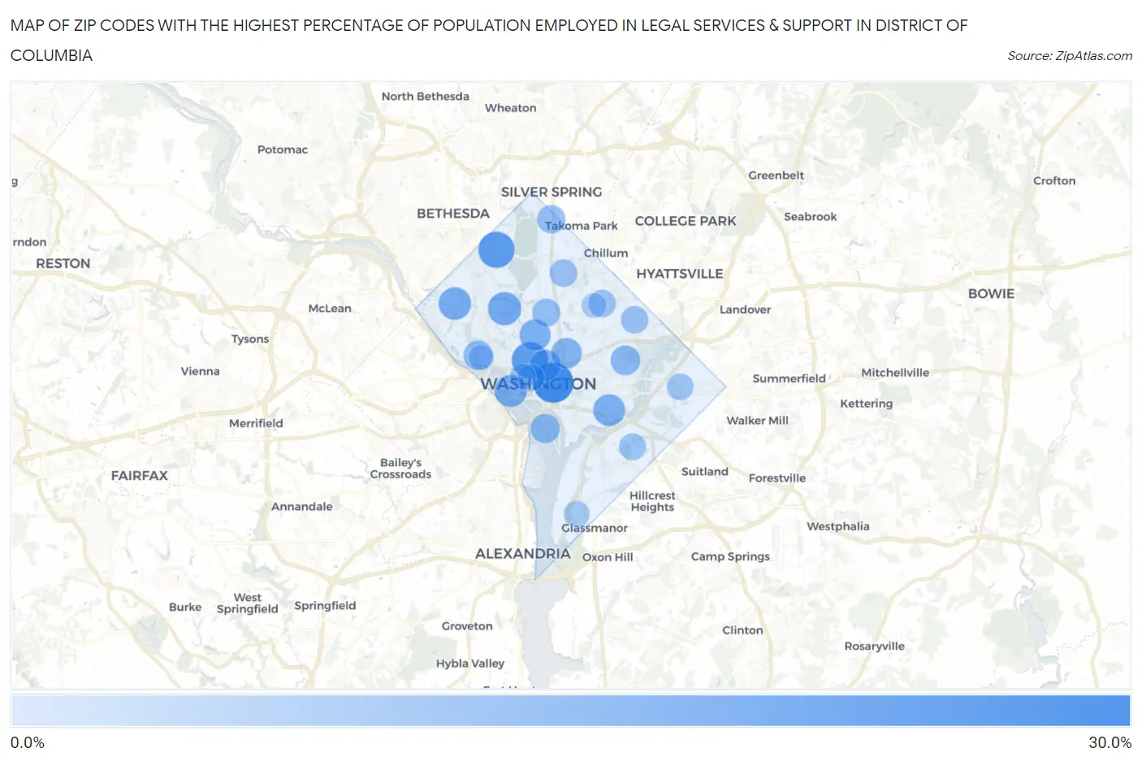Click the Merrifield map label

coord(256,423)
